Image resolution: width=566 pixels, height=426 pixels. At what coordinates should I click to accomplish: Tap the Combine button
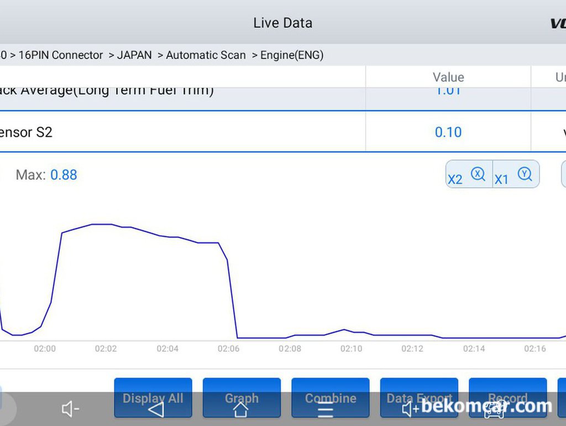[331, 397]
